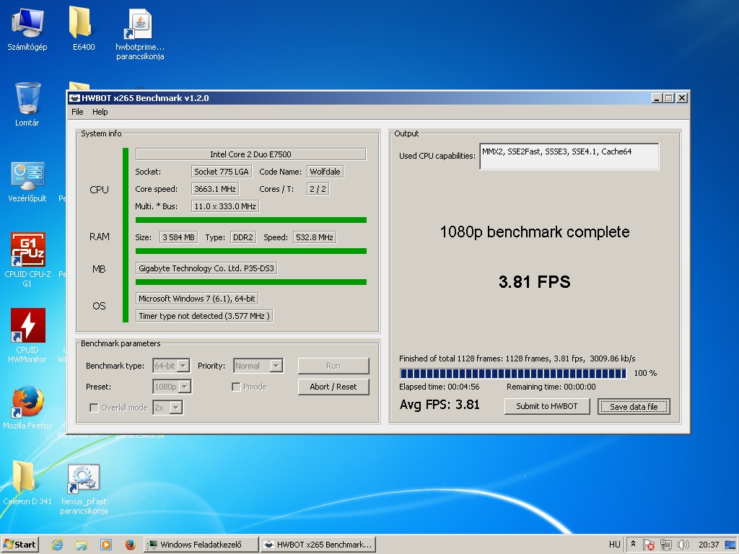
Task: Launch Internet Explorer from taskbar
Action: pos(57,545)
